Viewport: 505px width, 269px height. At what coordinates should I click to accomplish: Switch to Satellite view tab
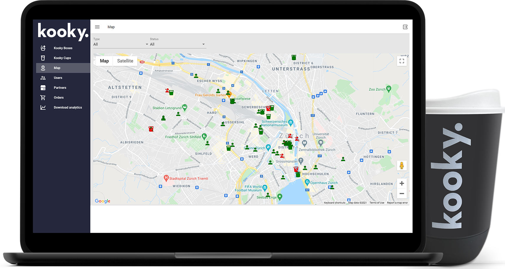[x=125, y=61]
